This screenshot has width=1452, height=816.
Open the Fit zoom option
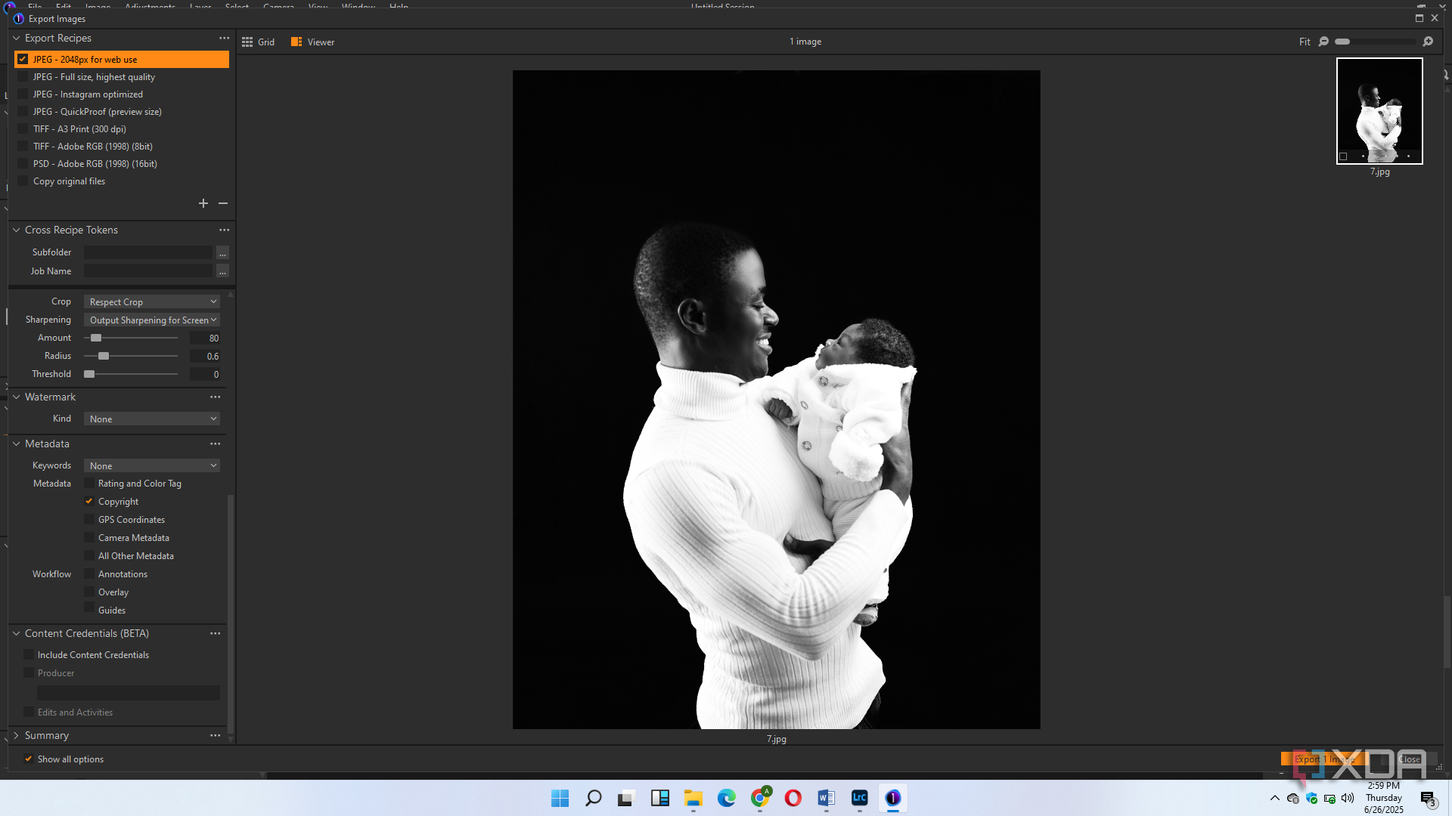tap(1305, 42)
